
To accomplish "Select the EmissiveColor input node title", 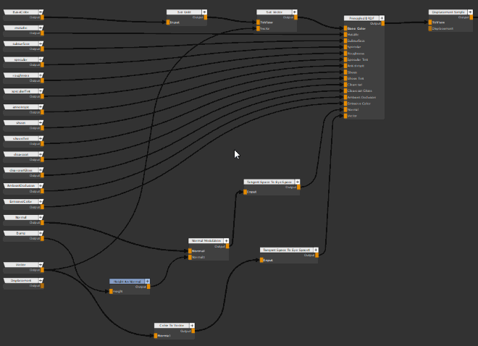I will [x=20, y=201].
